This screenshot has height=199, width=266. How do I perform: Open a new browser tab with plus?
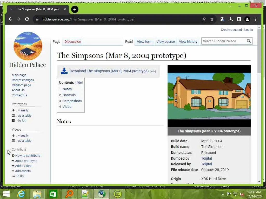coord(75,9)
